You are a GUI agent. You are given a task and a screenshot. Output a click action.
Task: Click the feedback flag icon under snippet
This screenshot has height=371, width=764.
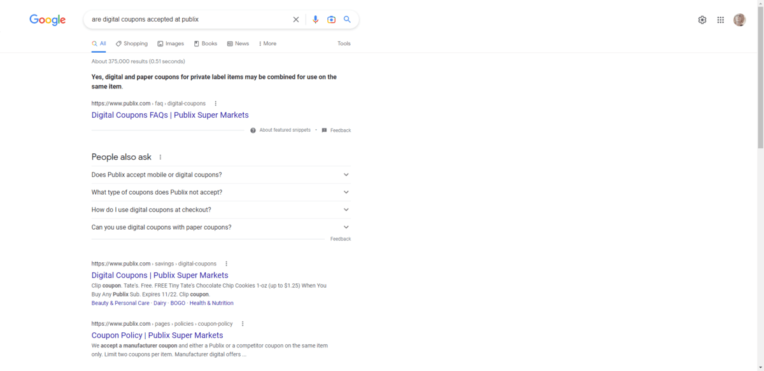point(324,130)
